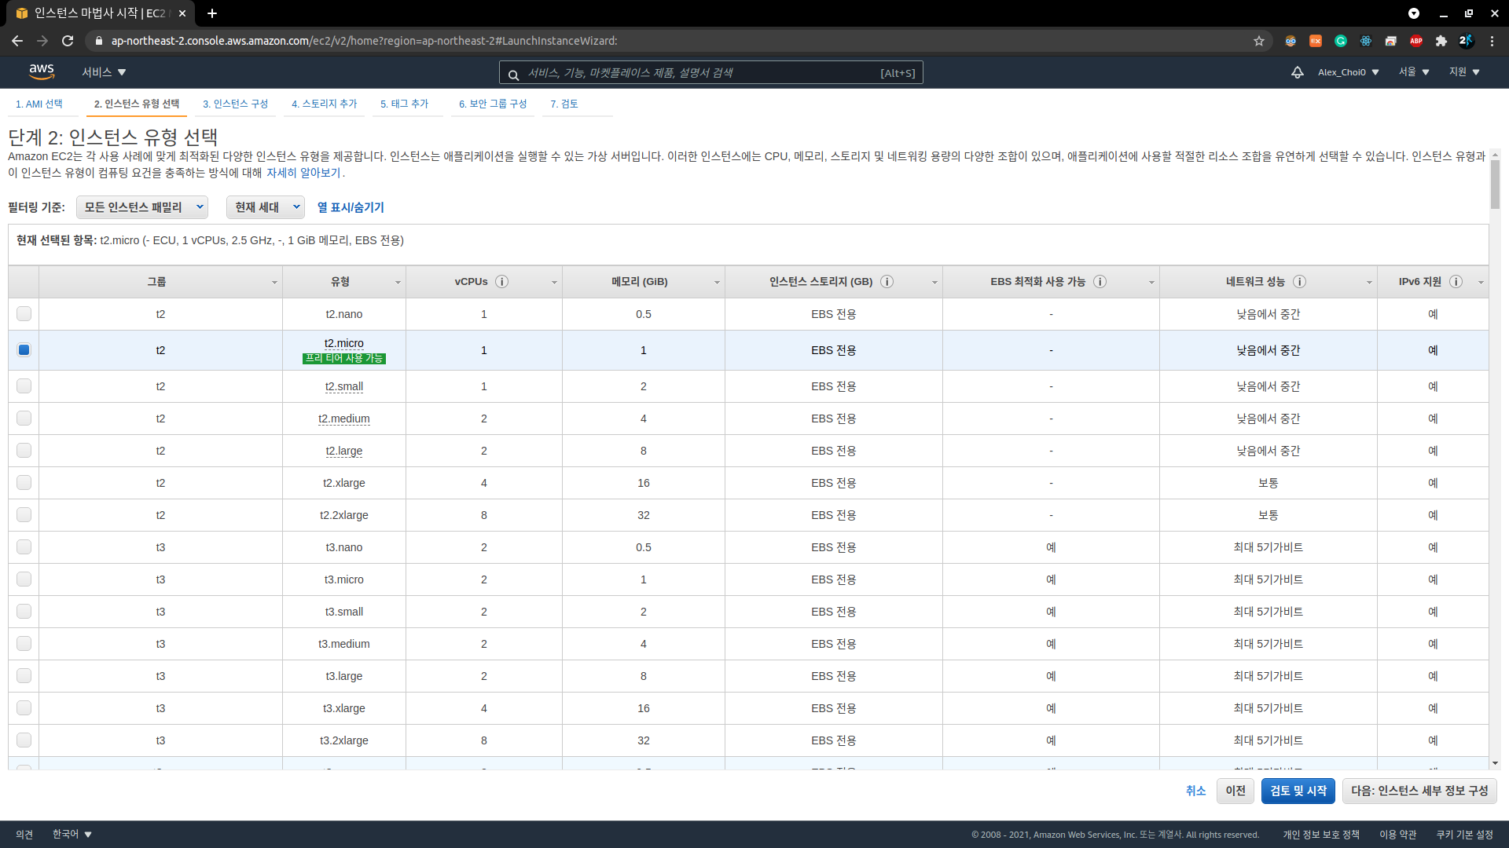
Task: Click the vCPUs column info icon
Action: pyautogui.click(x=501, y=282)
